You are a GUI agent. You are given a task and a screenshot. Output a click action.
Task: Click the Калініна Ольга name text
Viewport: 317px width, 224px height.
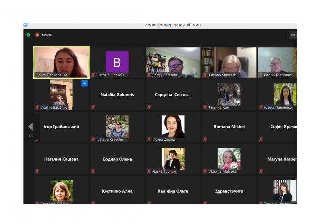[173, 191]
